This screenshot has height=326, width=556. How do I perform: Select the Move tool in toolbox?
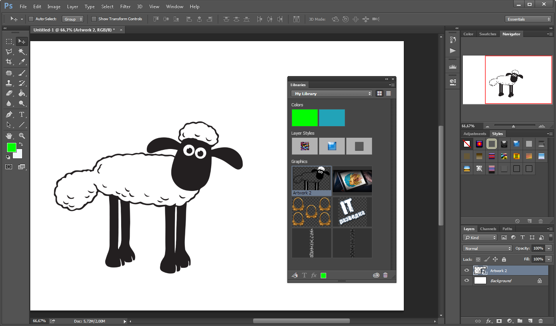coord(22,42)
